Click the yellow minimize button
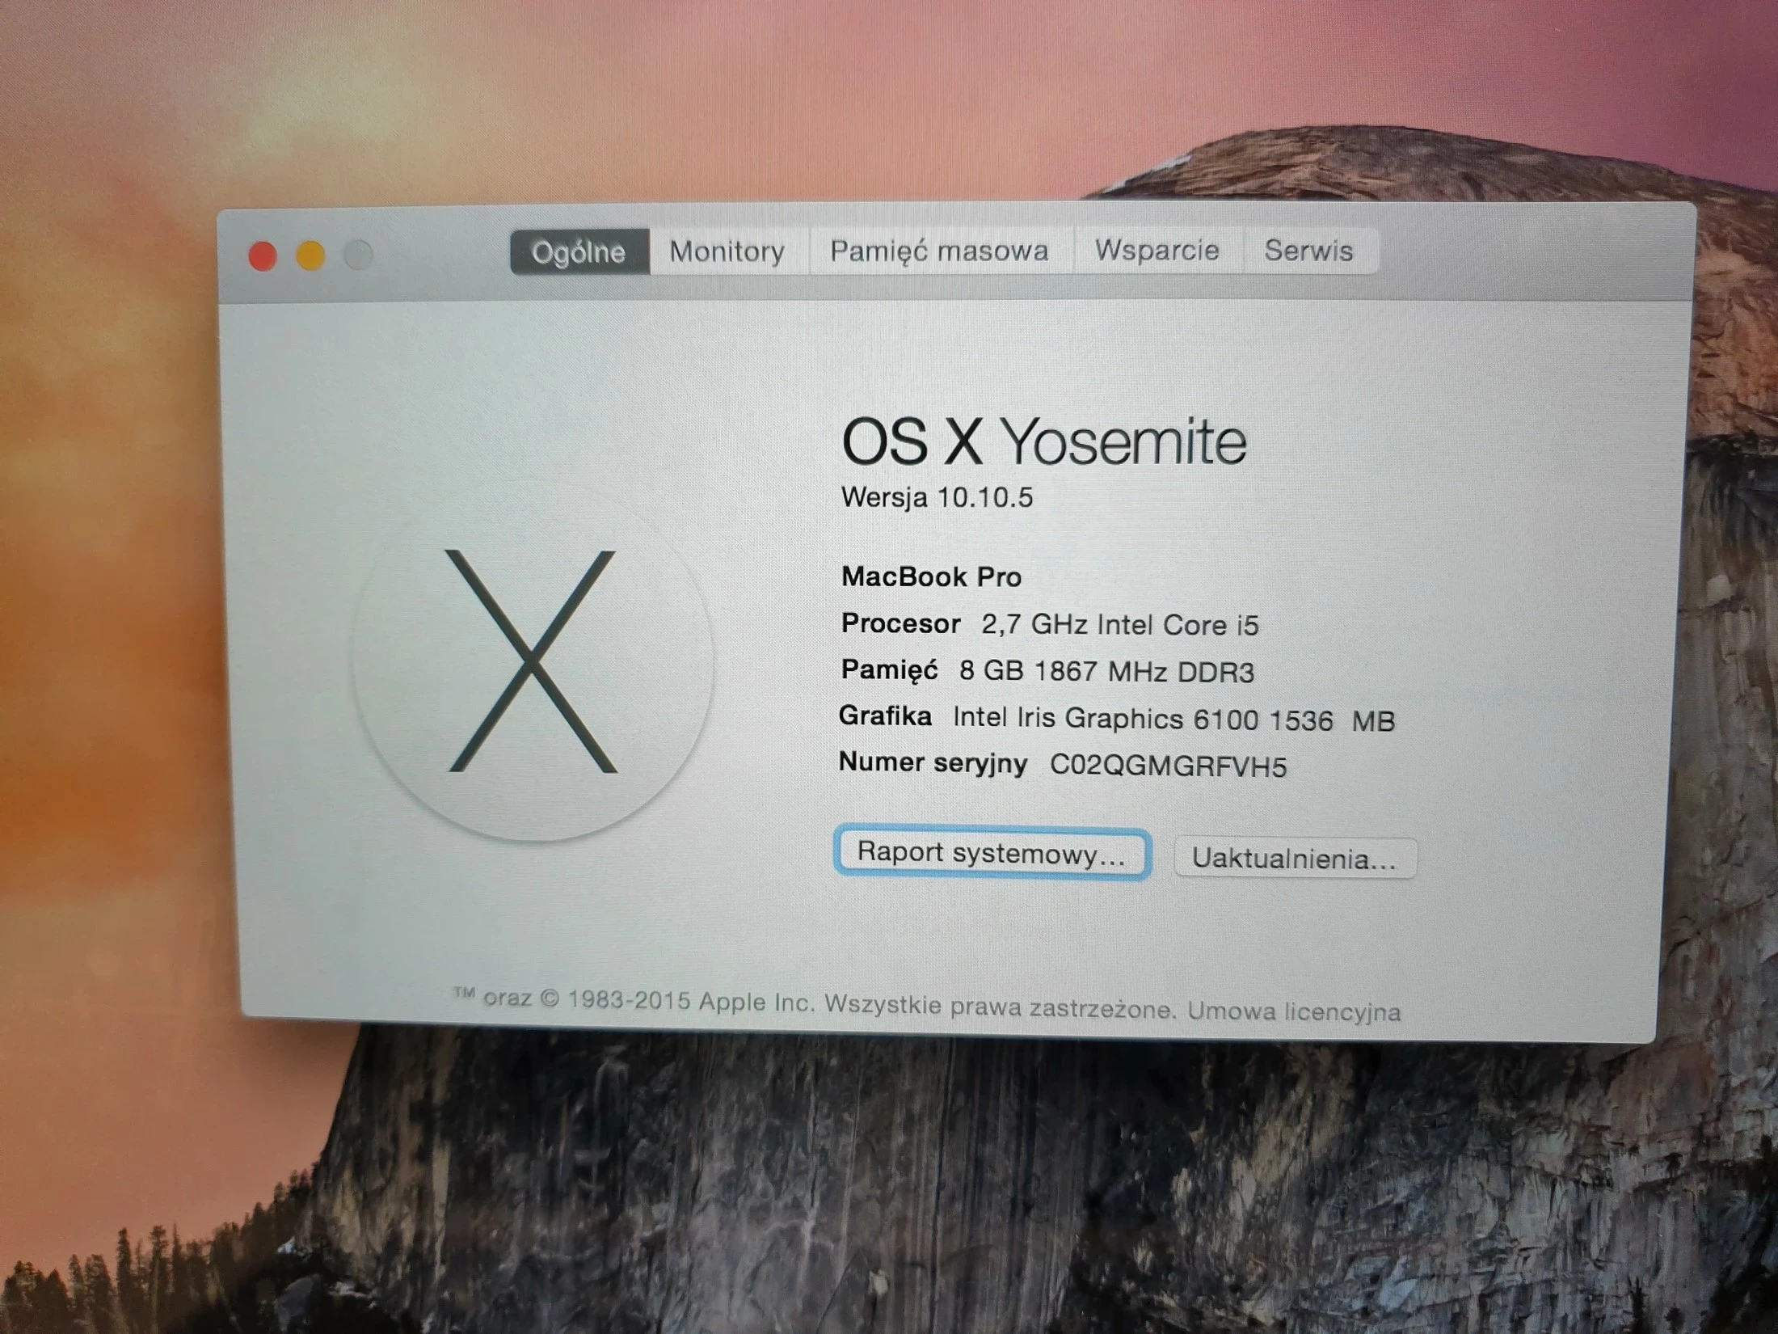This screenshot has height=1334, width=1778. (308, 253)
